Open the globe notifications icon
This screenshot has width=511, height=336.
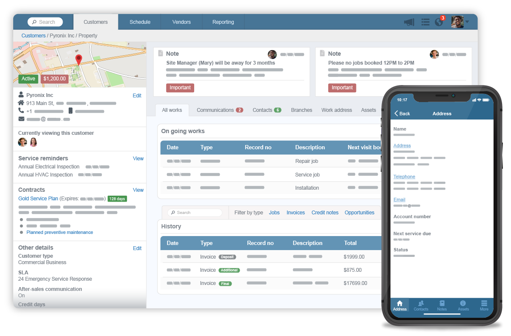[x=439, y=22]
